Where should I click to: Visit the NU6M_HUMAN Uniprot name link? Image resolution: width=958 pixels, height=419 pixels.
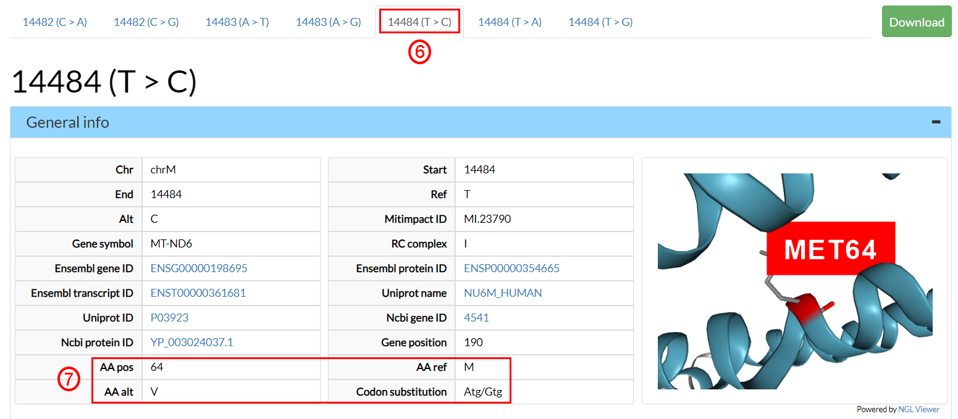pos(503,293)
